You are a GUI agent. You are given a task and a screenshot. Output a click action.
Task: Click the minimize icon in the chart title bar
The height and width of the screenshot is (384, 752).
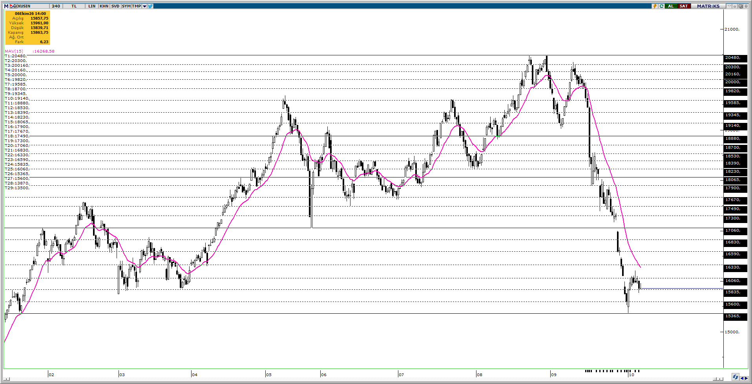(x=735, y=6)
